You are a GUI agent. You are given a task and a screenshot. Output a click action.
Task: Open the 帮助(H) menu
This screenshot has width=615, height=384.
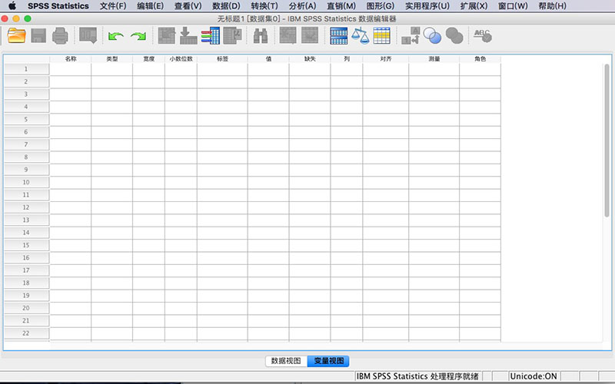point(552,6)
